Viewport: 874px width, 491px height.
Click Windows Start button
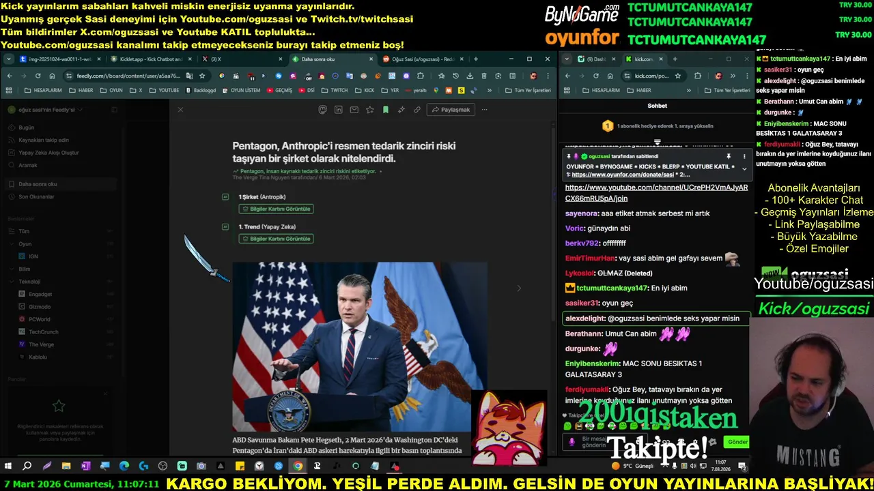(x=8, y=466)
